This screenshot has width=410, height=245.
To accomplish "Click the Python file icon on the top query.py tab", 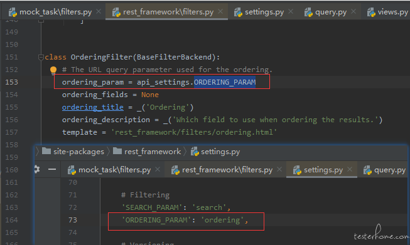I will pos(308,12).
